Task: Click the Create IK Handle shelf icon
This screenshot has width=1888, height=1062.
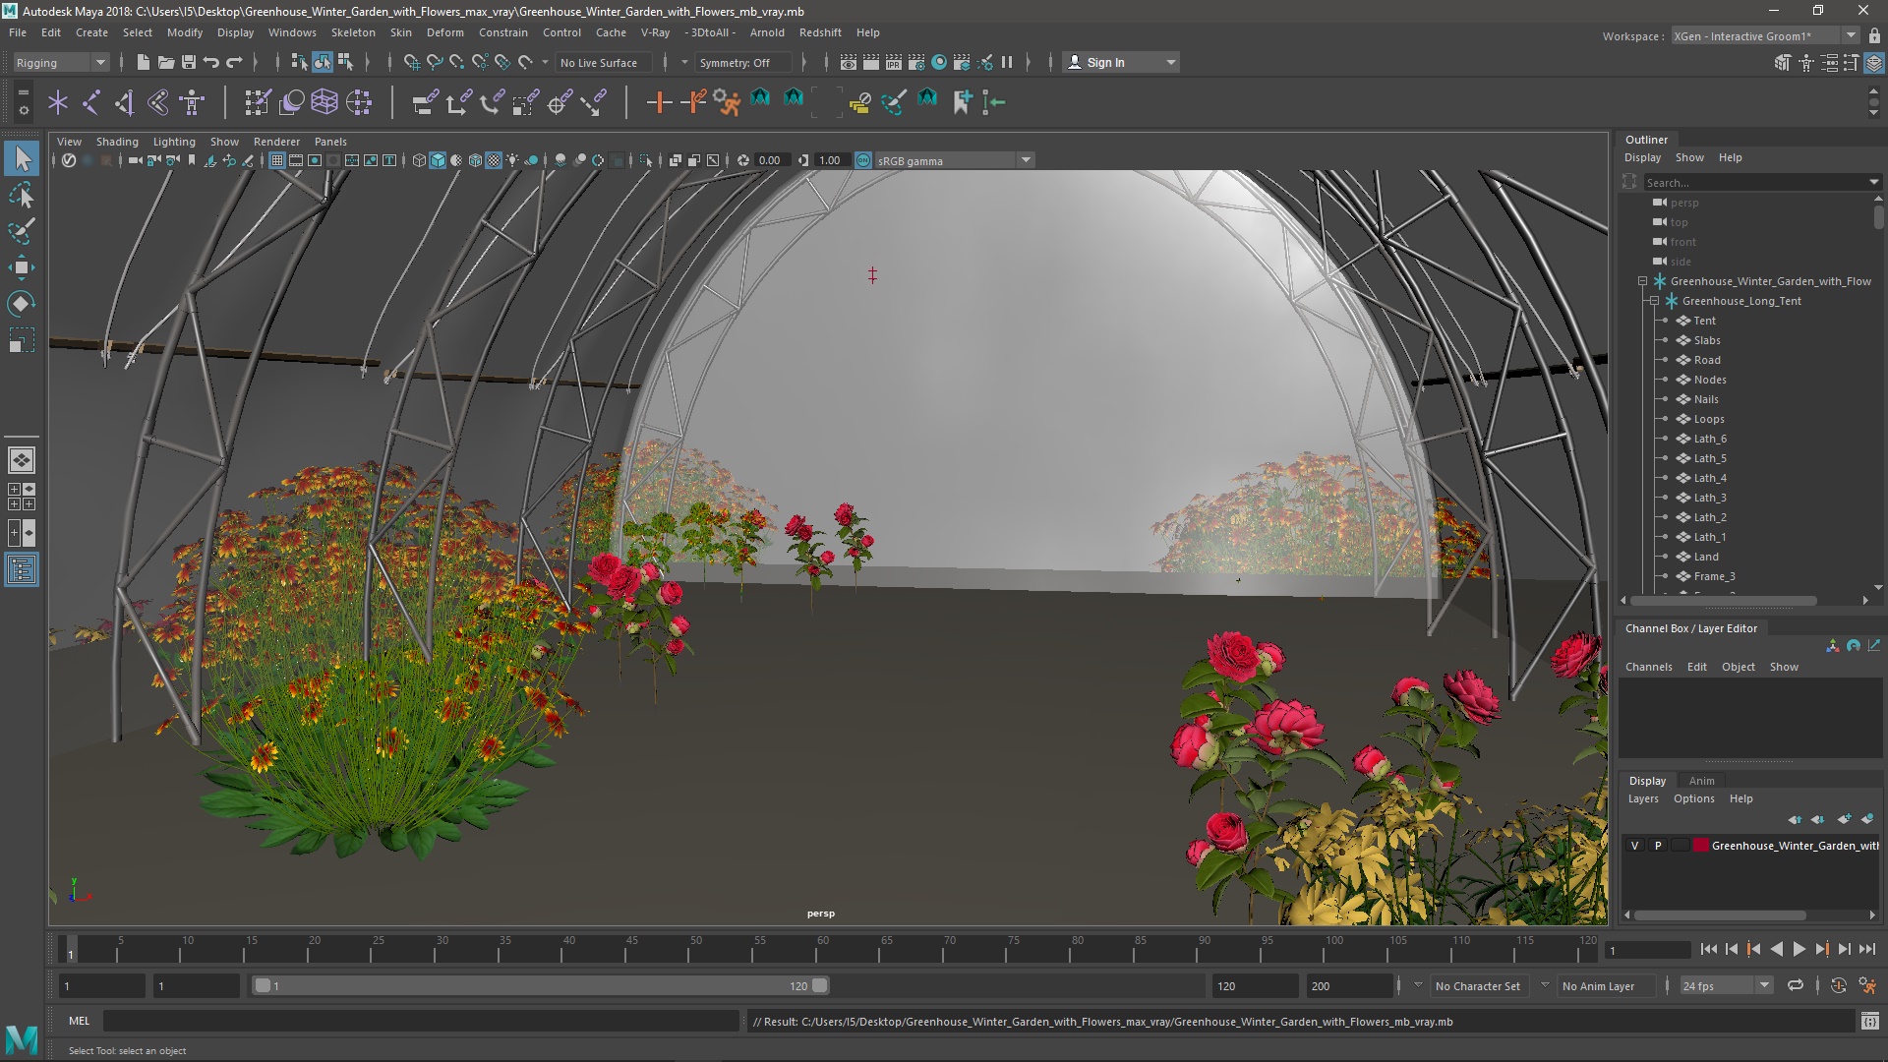Action: pyautogui.click(x=125, y=102)
